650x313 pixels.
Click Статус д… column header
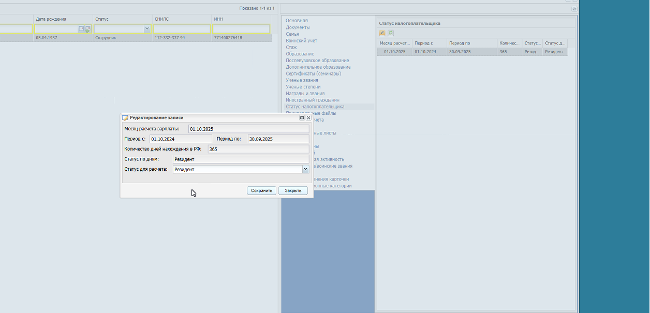(555, 43)
